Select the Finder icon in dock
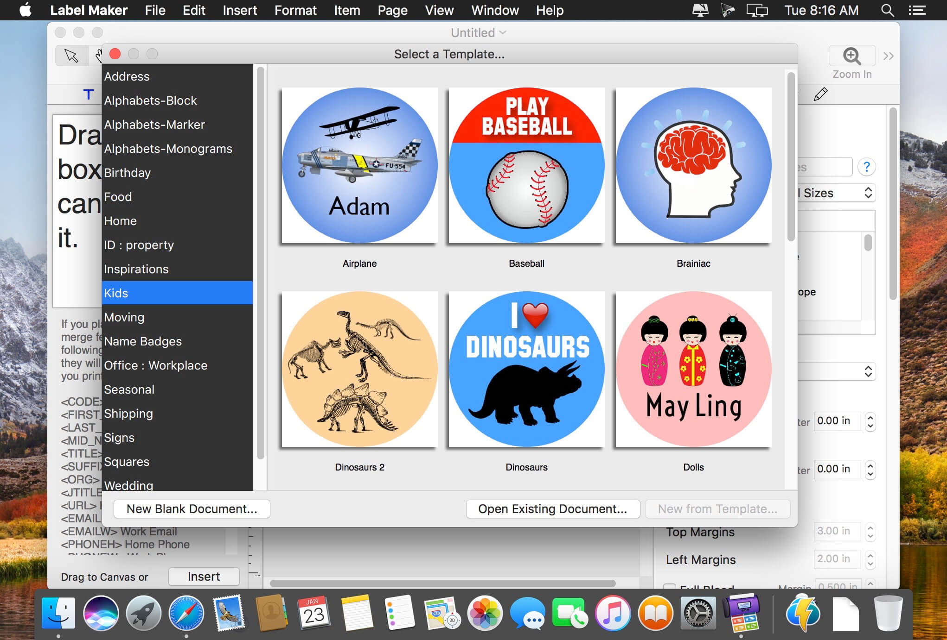The image size is (947, 640). pos(58,612)
